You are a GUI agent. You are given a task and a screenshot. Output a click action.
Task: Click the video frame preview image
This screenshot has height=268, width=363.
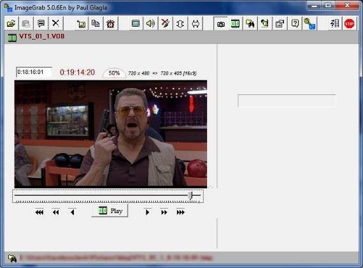tap(111, 134)
